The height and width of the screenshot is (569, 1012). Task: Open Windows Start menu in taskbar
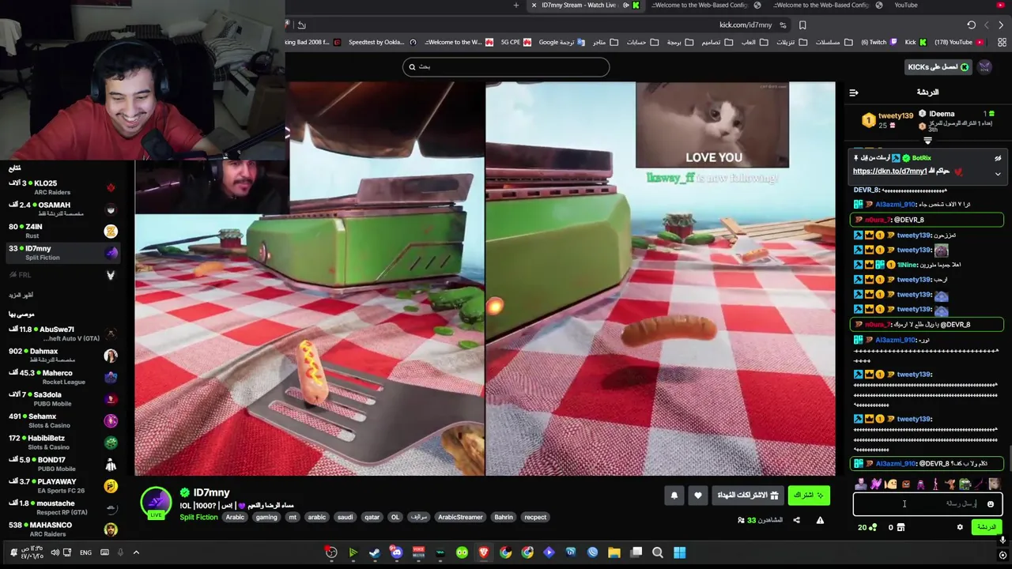coord(679,552)
